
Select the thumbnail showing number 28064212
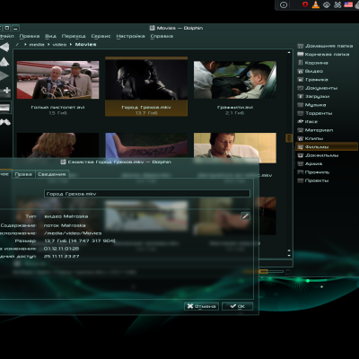click(x=146, y=145)
